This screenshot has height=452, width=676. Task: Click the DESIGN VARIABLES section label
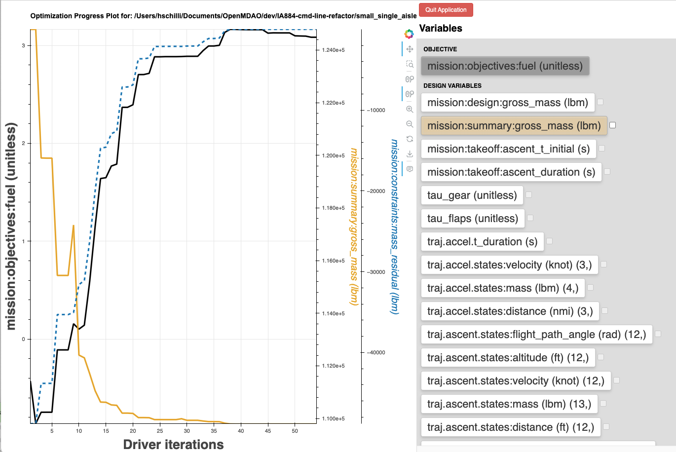tap(452, 86)
